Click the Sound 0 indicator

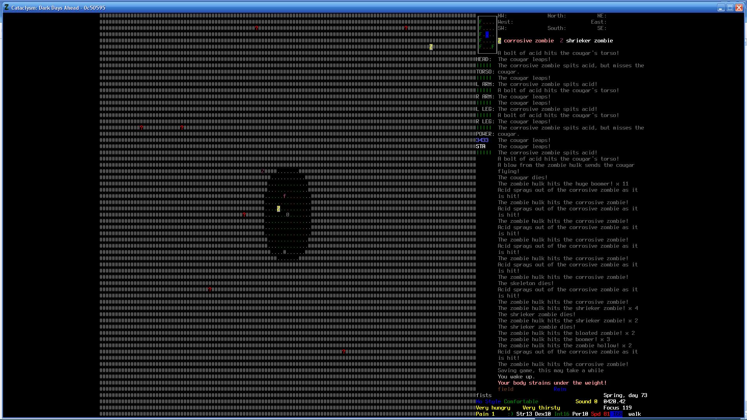[x=586, y=402]
